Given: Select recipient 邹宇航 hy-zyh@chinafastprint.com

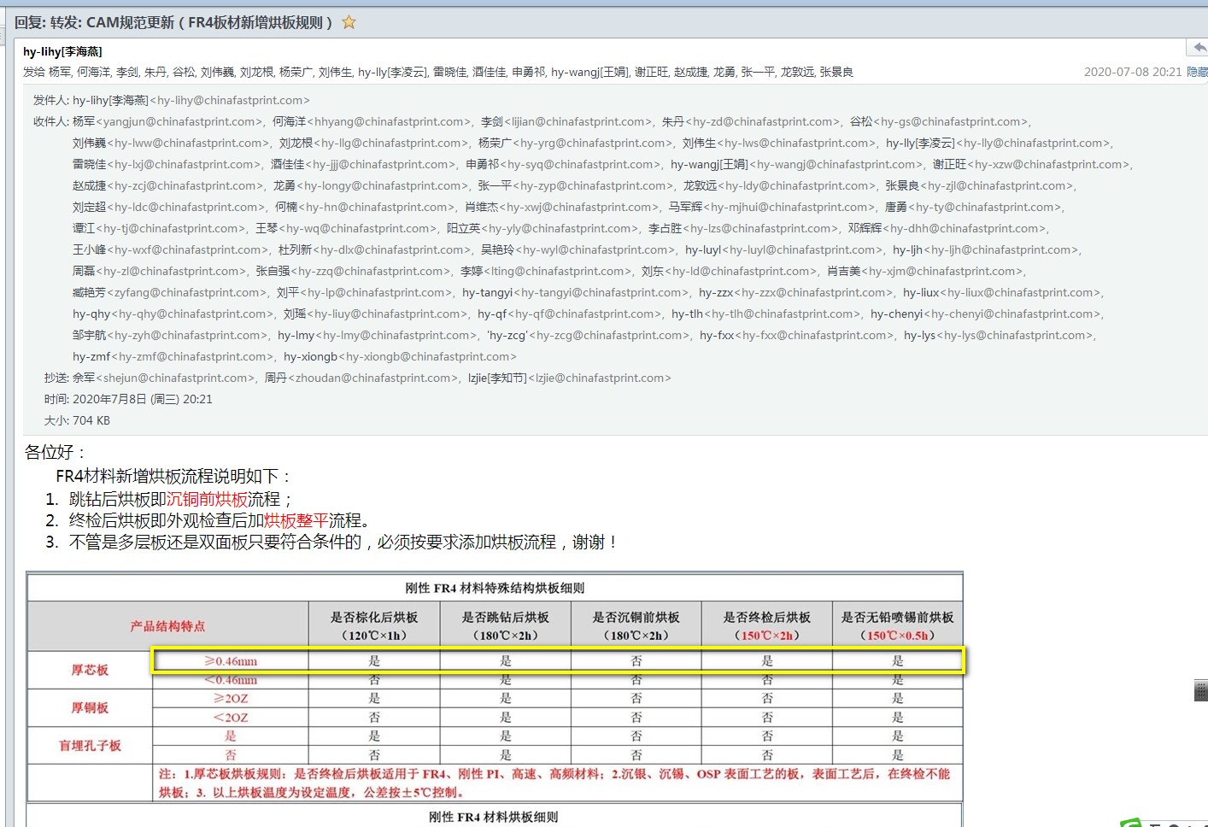Looking at the screenshot, I should pos(170,336).
